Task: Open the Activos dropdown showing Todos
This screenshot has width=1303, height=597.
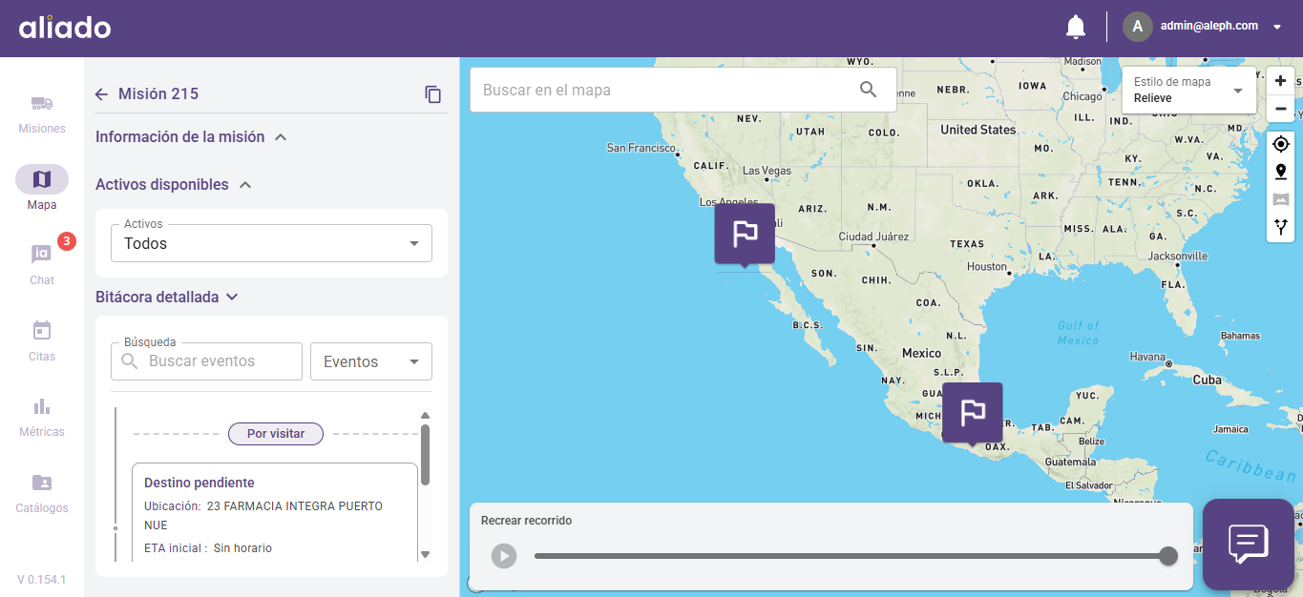Action: [x=272, y=243]
